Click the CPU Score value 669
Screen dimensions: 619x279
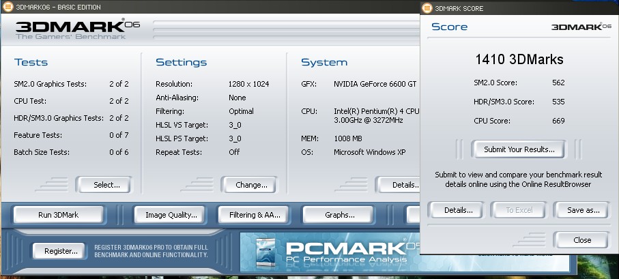click(558, 121)
